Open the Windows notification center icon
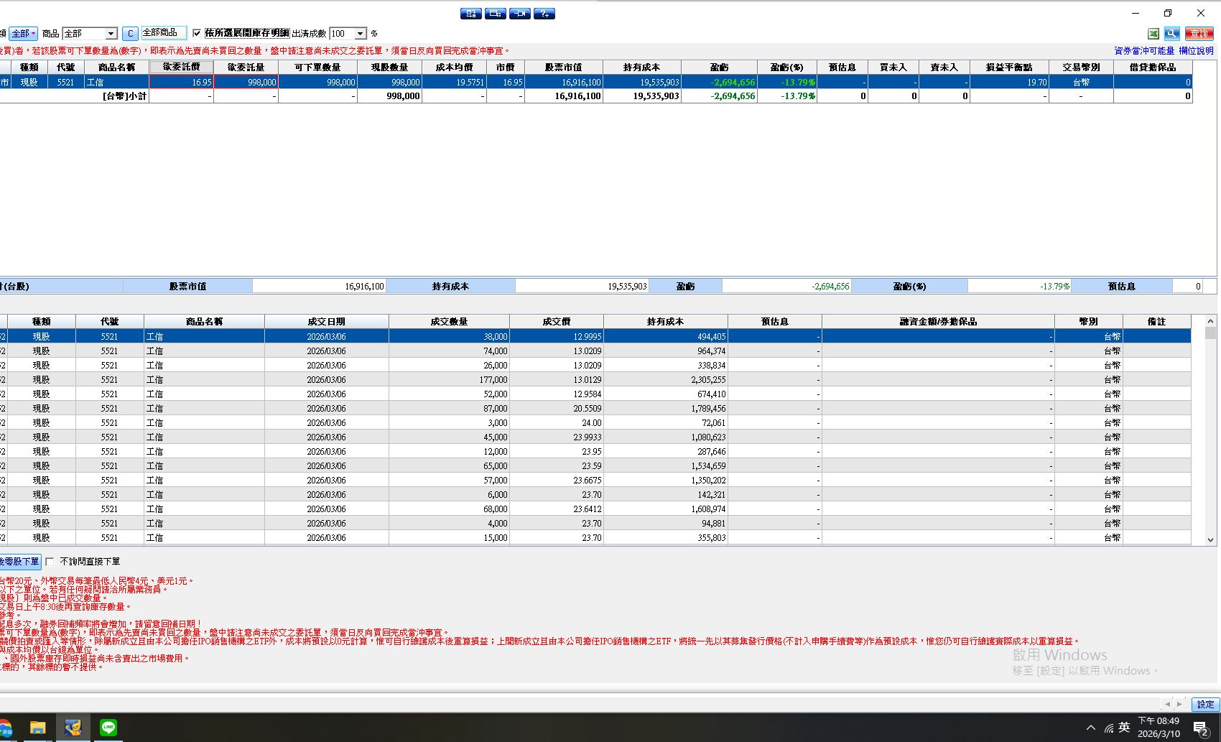The image size is (1221, 742). click(1200, 728)
